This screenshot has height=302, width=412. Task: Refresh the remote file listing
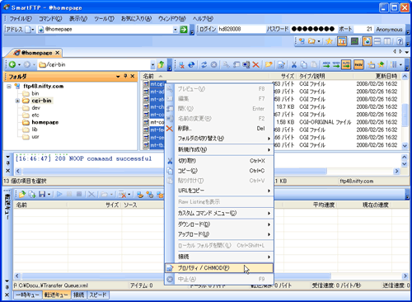click(x=204, y=65)
